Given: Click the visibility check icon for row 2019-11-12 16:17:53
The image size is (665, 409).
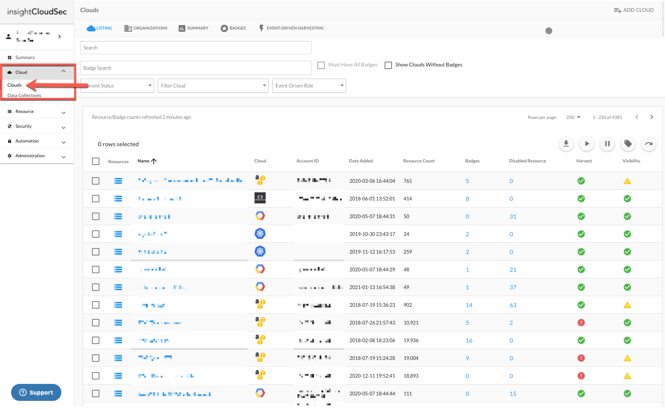Looking at the screenshot, I should coord(627,252).
